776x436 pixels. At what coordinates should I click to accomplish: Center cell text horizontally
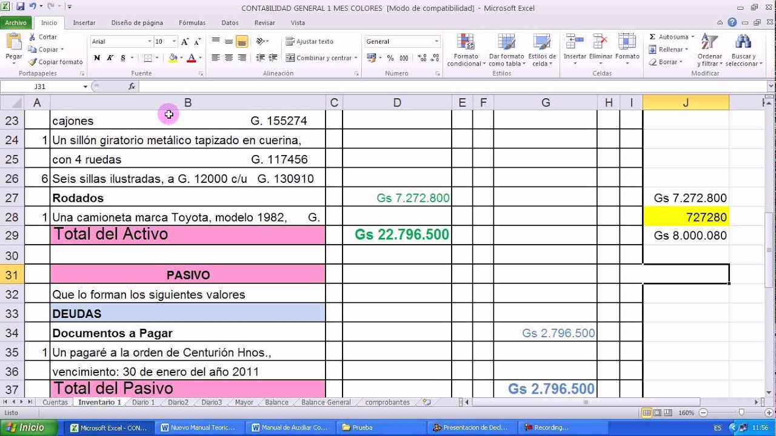tap(229, 58)
